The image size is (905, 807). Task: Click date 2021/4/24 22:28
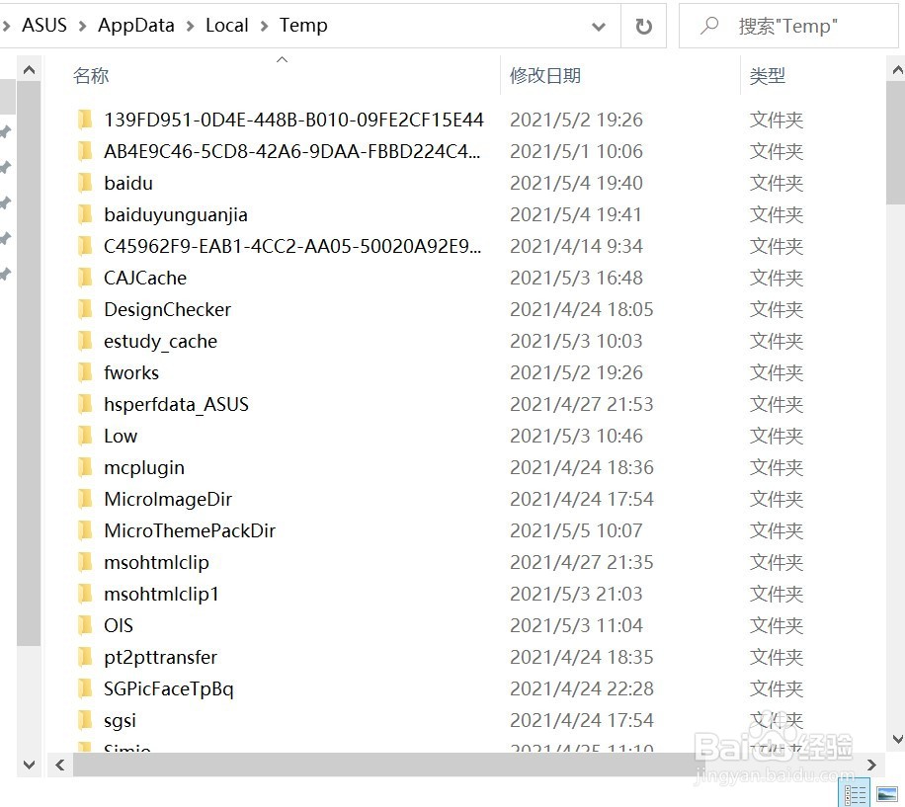pyautogui.click(x=582, y=688)
